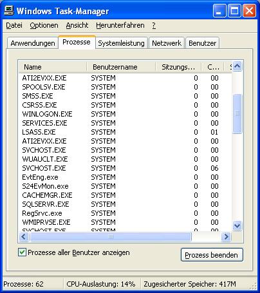Click the Prozess beenden button
Viewport: 260px width, 293px height.
pyautogui.click(x=212, y=255)
